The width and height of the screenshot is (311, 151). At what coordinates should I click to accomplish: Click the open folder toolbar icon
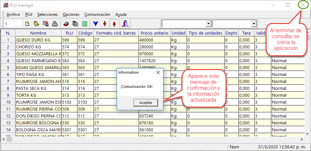coord(36,24)
